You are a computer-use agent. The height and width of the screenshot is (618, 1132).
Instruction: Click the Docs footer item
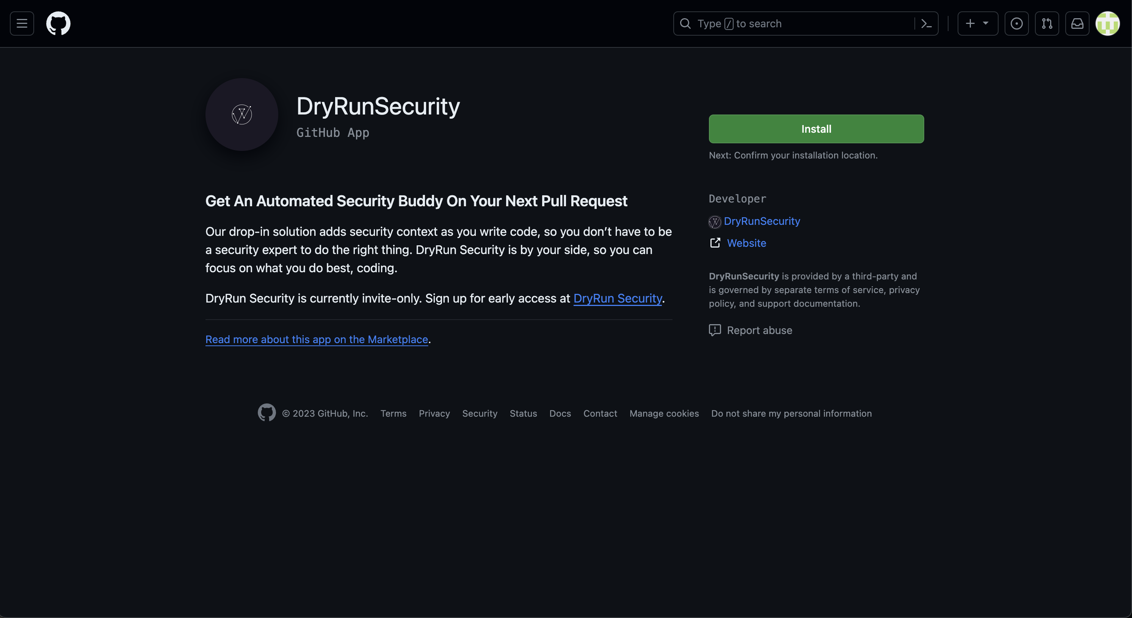(x=560, y=413)
